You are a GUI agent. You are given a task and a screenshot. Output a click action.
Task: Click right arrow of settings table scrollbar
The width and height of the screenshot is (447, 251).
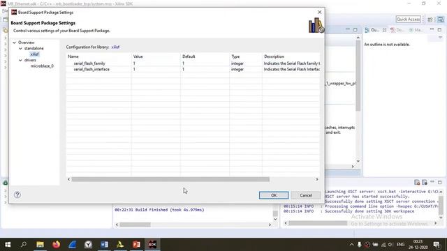(x=316, y=179)
